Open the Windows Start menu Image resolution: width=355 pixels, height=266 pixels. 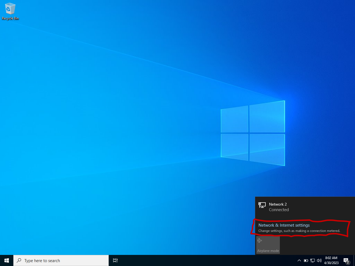pos(7,260)
